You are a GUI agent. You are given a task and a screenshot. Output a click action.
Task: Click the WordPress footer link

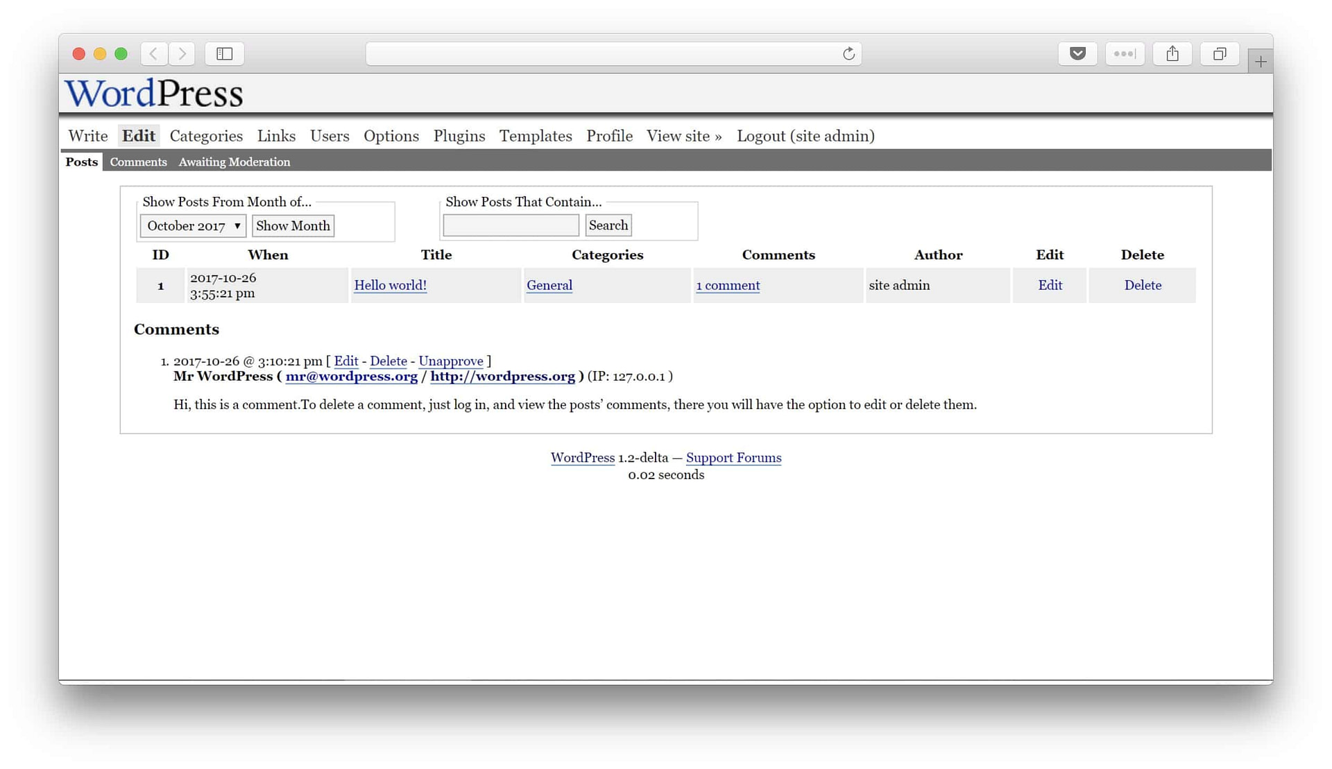click(x=583, y=458)
